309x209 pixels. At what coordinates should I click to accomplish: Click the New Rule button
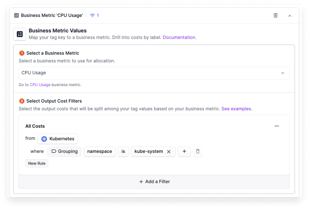click(x=37, y=164)
